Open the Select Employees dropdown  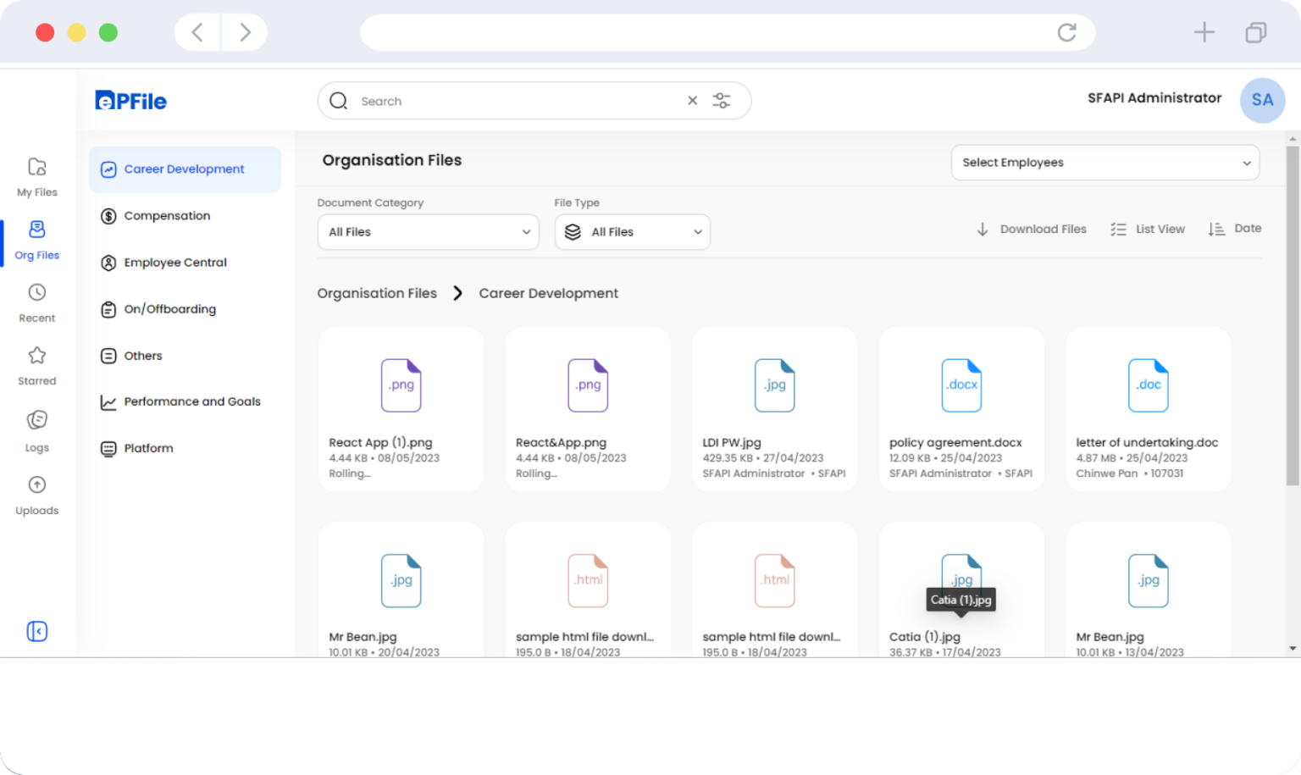tap(1105, 162)
